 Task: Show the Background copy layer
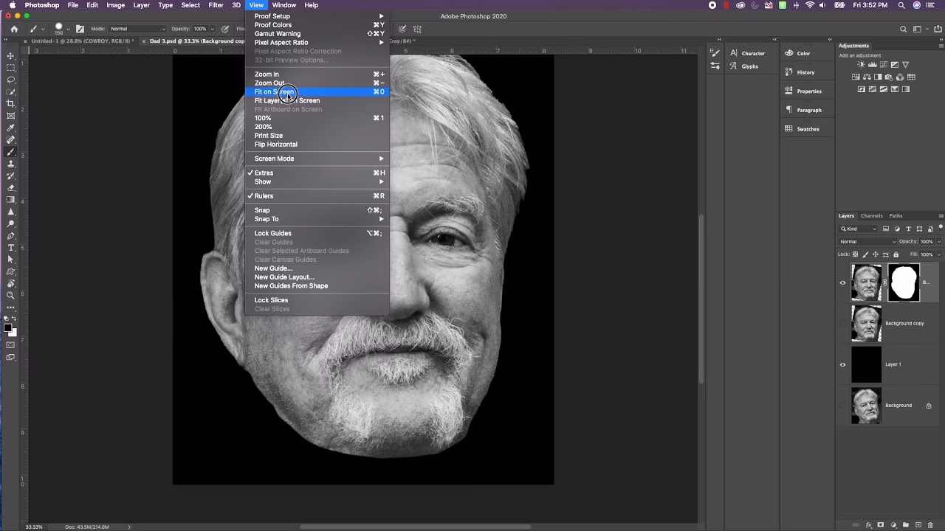click(842, 323)
